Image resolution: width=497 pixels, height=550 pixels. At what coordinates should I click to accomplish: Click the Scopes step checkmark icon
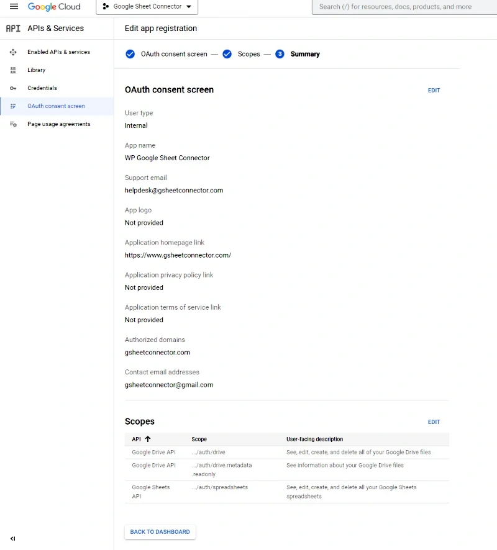coord(227,54)
